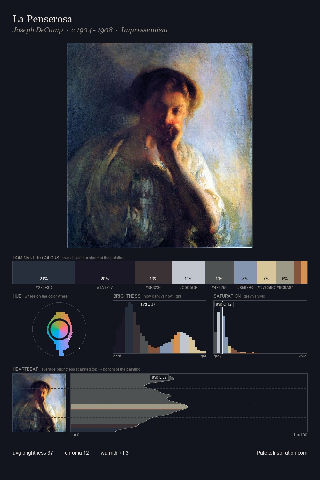
Task: Click the HEARTBEAT section heading
Action: [25, 369]
